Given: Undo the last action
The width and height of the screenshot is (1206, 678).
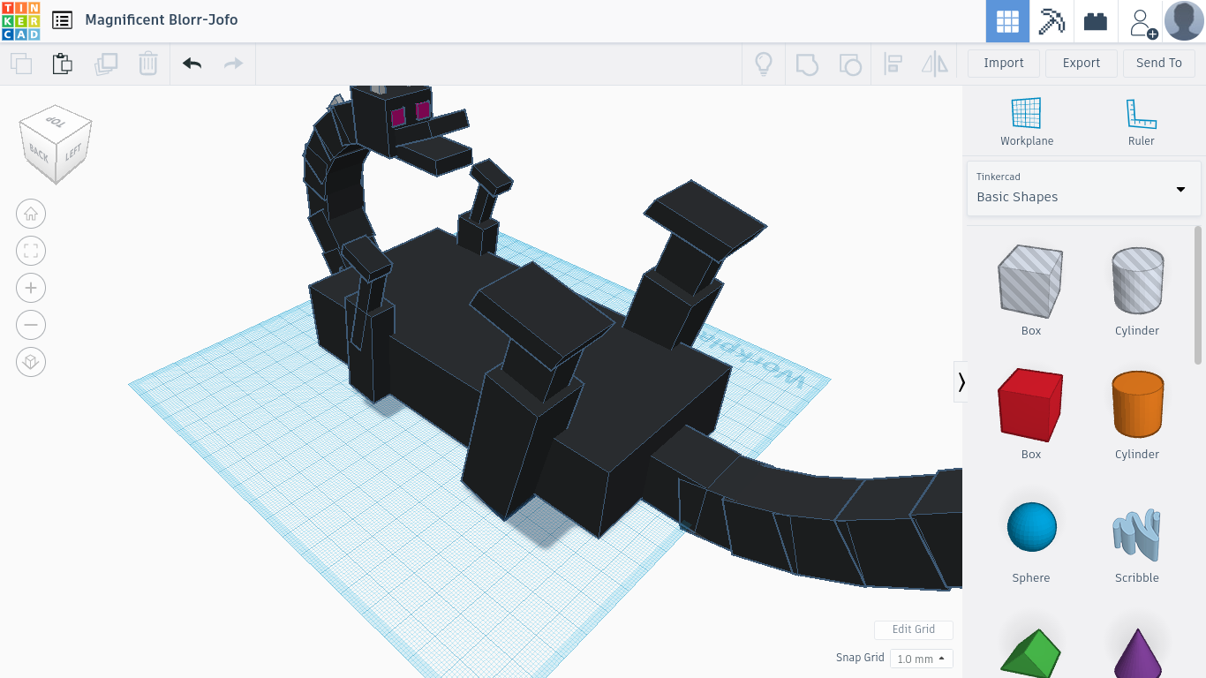Looking at the screenshot, I should point(192,64).
